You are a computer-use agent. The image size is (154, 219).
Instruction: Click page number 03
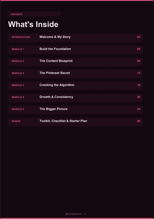pyautogui.click(x=139, y=37)
